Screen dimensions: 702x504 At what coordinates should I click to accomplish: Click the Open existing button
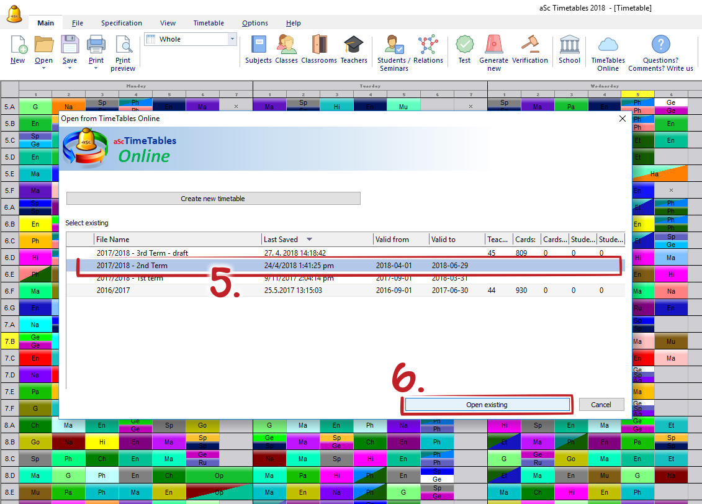(x=487, y=405)
